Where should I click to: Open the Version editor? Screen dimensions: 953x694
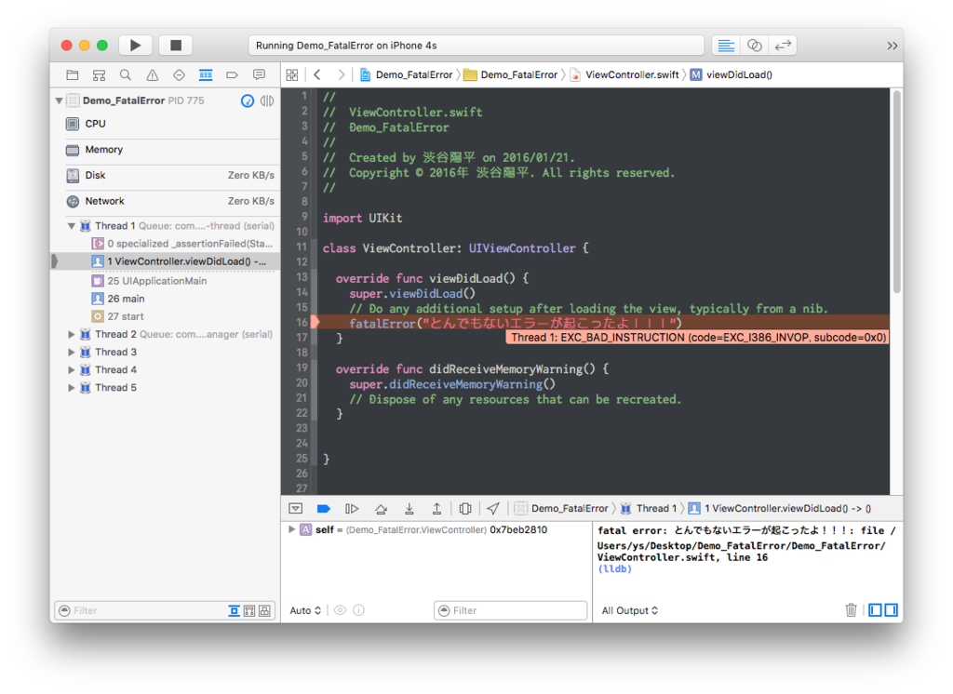click(783, 46)
